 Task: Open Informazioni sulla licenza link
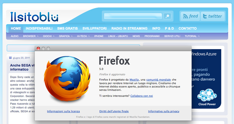click(63, 111)
